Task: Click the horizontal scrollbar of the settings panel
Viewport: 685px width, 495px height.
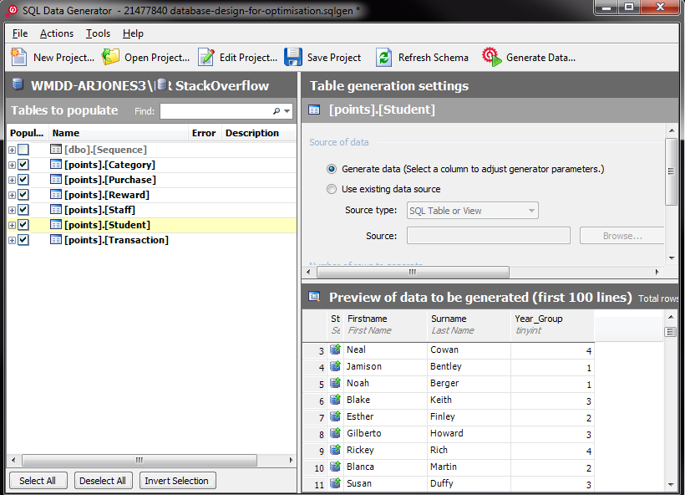Action: (413, 272)
